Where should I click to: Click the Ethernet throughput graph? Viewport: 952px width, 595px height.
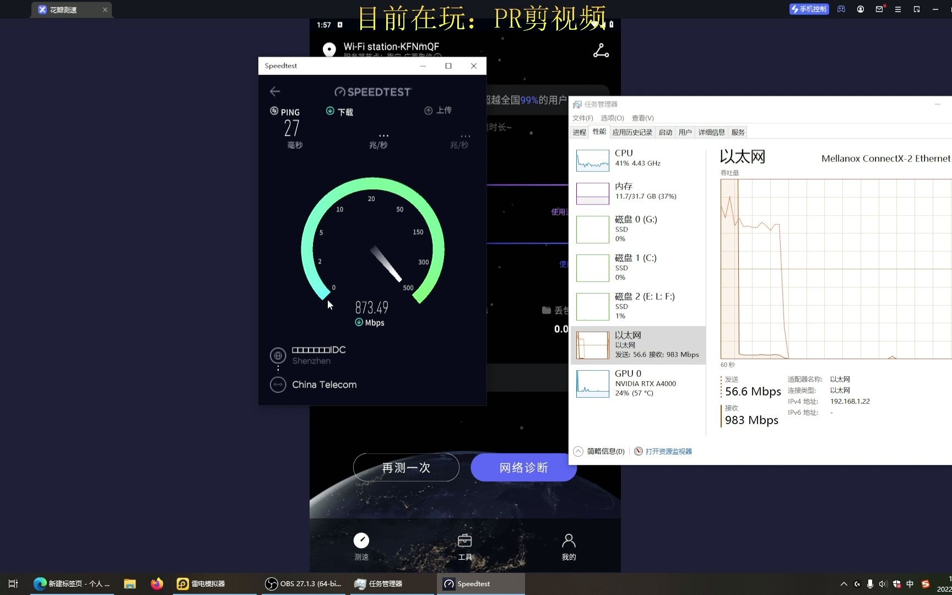[x=836, y=269]
